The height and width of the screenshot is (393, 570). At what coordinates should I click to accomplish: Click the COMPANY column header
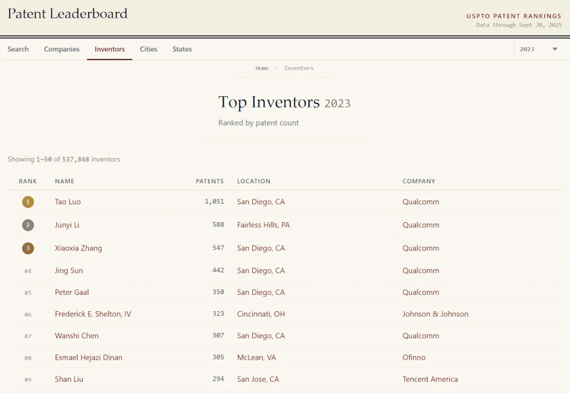[418, 182]
